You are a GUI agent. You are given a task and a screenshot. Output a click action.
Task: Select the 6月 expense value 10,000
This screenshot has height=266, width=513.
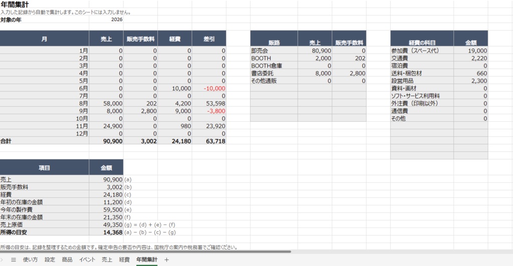[175, 88]
